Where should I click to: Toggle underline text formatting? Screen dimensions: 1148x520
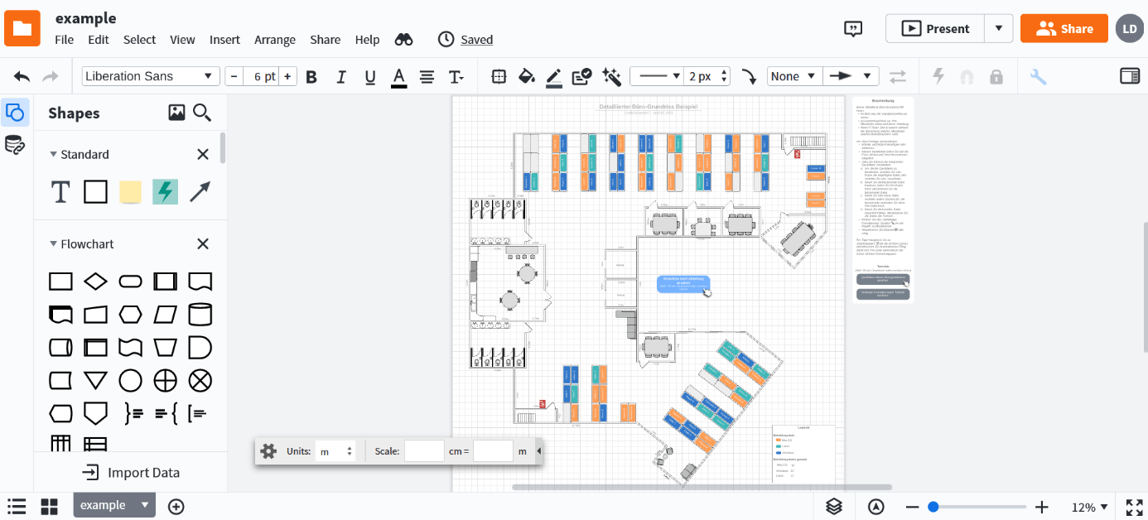[x=370, y=75]
